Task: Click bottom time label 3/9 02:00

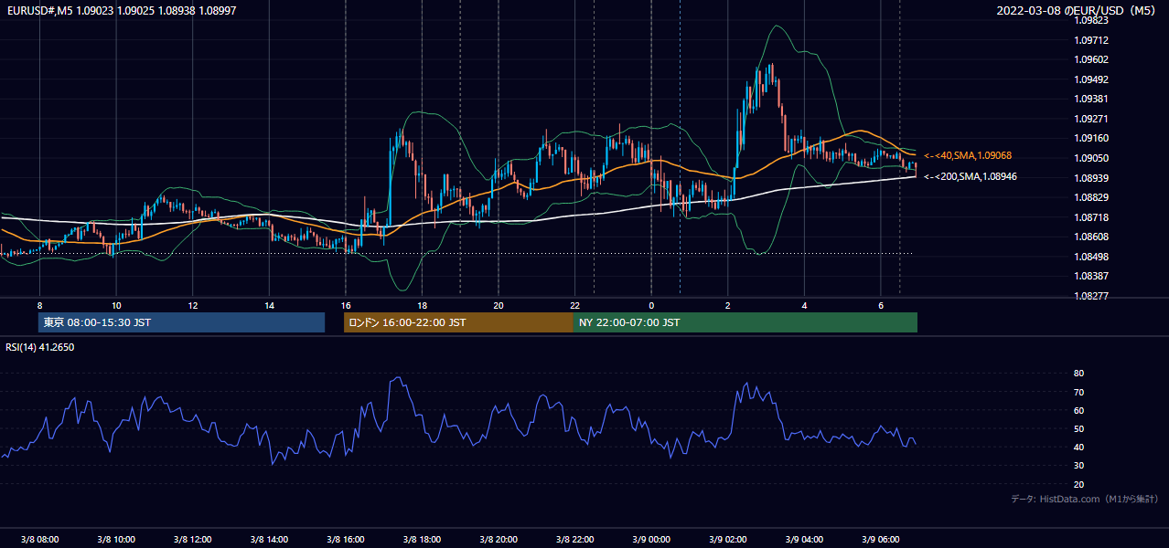Action: pos(727,540)
